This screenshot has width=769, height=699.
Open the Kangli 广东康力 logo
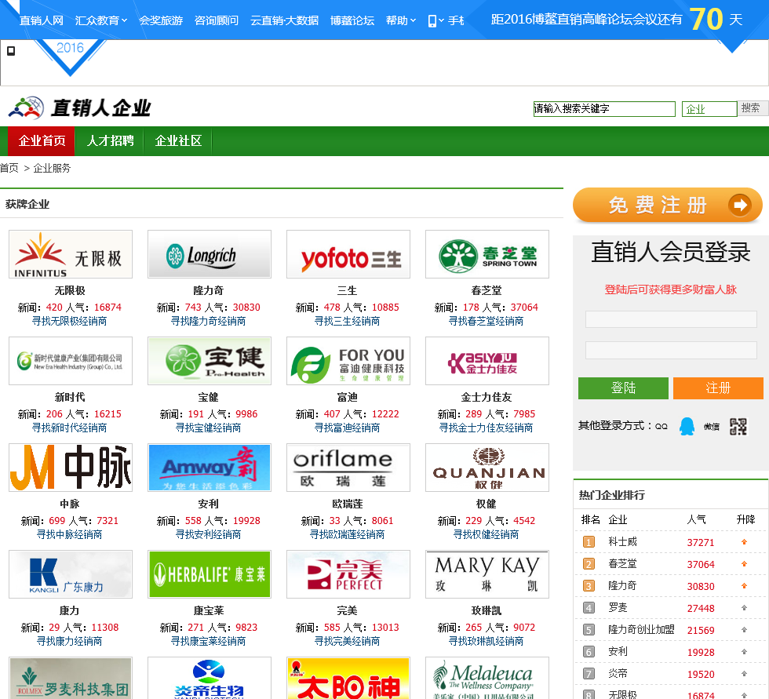tap(71, 574)
